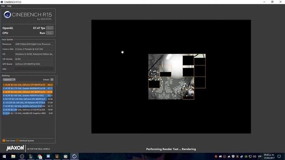Select rank 1 entry scoring 68.53
The image size is (285, 160).
click(x=28, y=85)
